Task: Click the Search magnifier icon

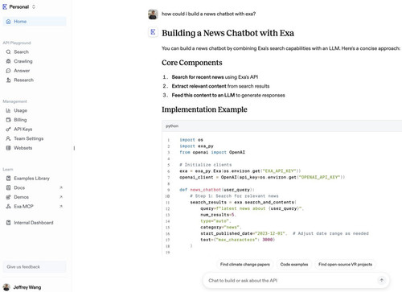Action: pos(8,51)
